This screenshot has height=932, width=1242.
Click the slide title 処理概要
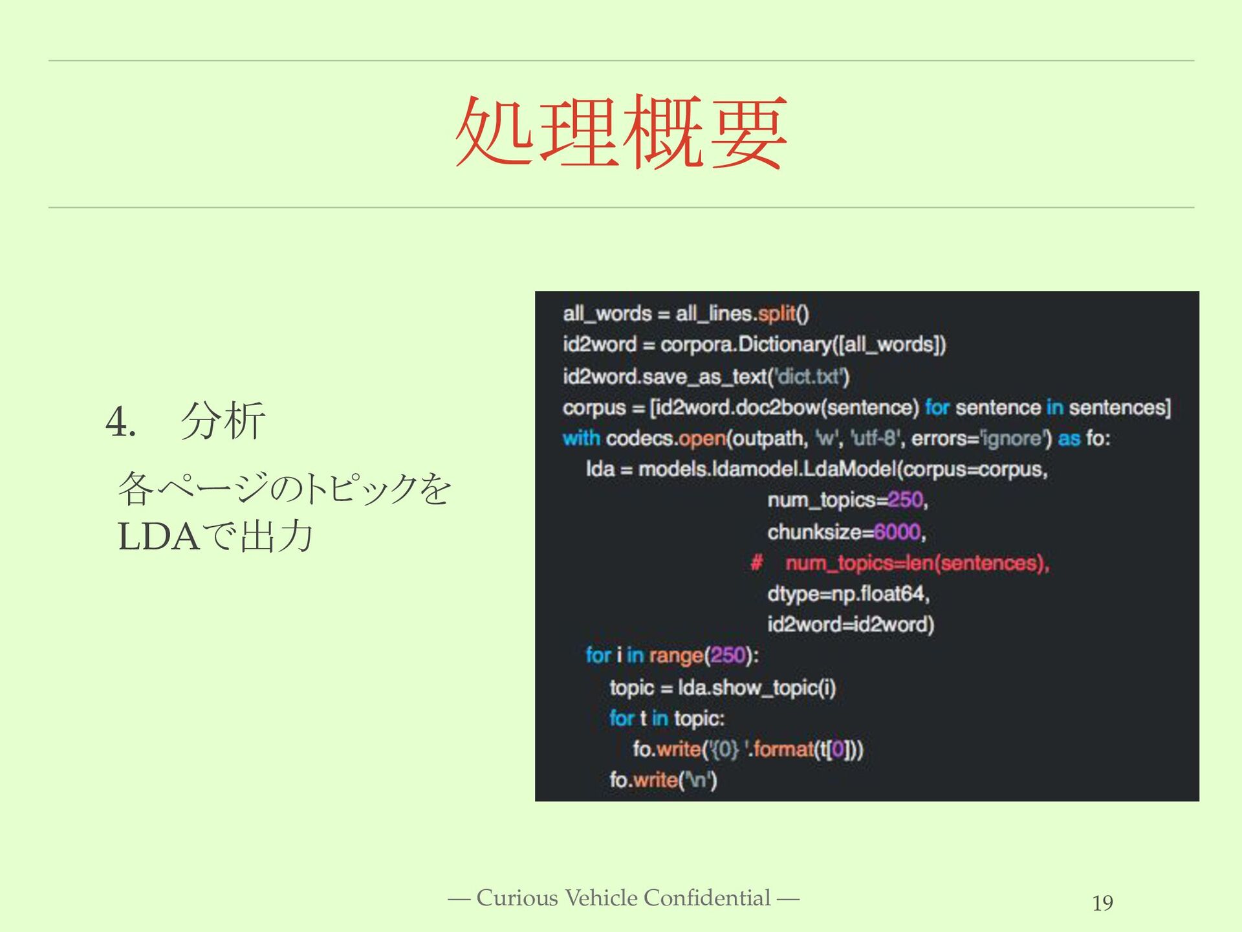click(621, 133)
